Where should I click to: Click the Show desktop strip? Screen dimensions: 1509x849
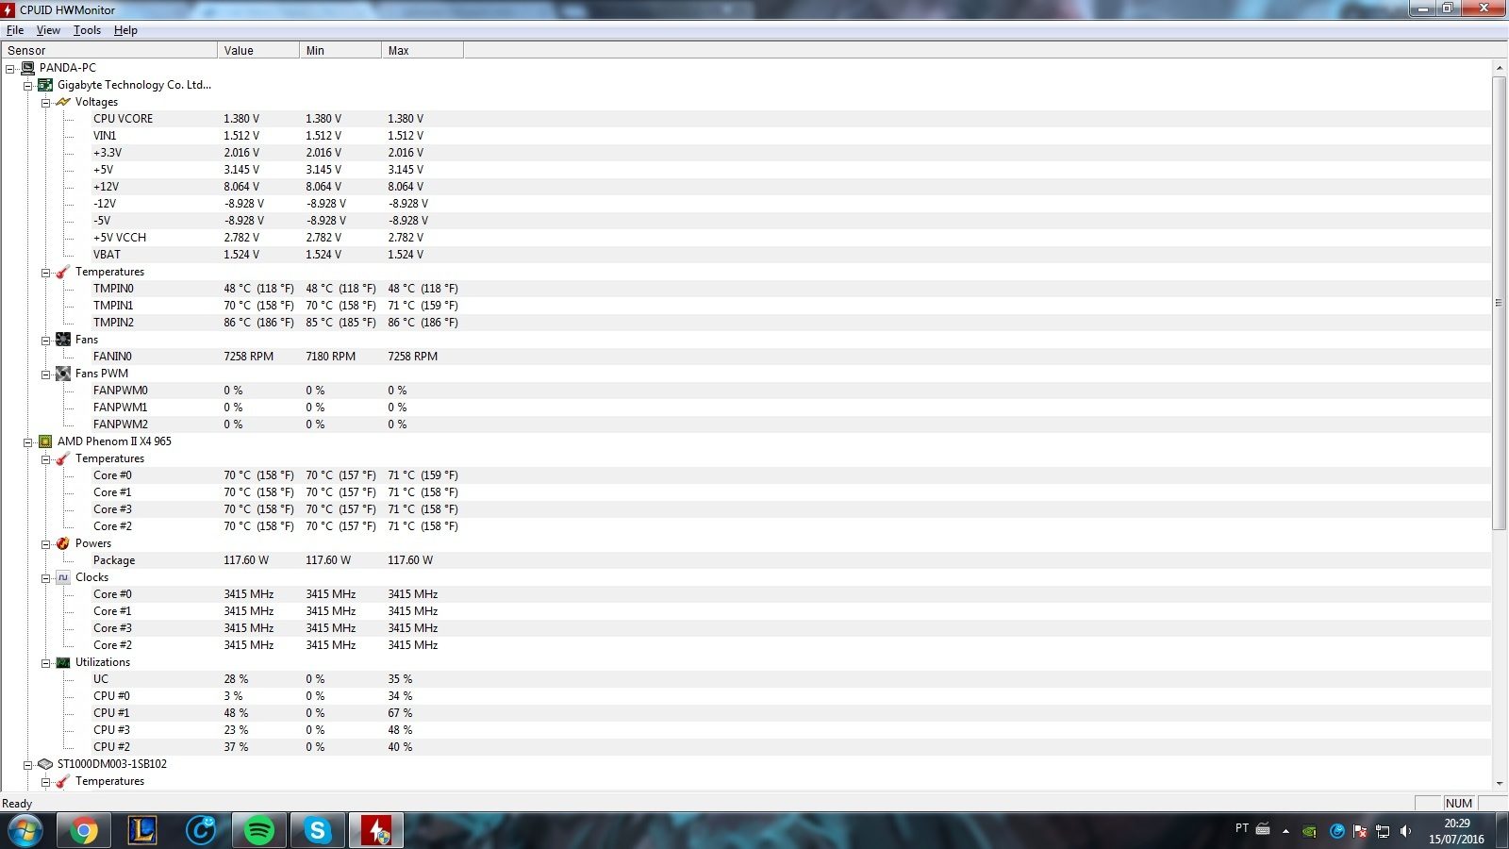tap(1501, 830)
